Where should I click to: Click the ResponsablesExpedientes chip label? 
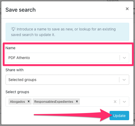pos(54,102)
